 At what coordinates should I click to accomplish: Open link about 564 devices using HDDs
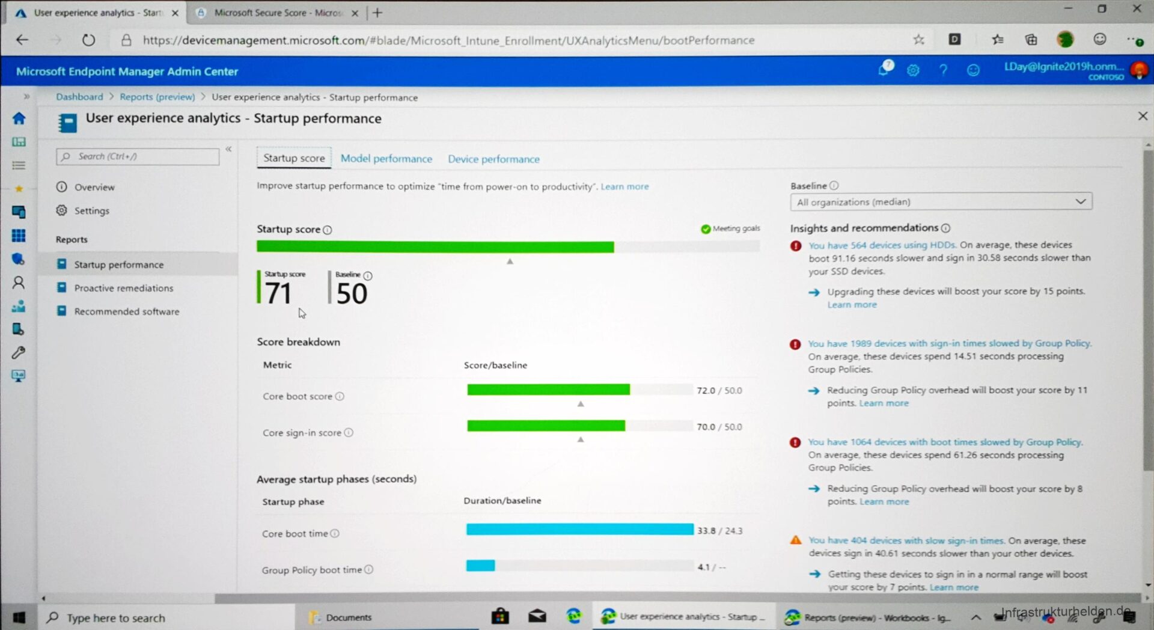[882, 245]
